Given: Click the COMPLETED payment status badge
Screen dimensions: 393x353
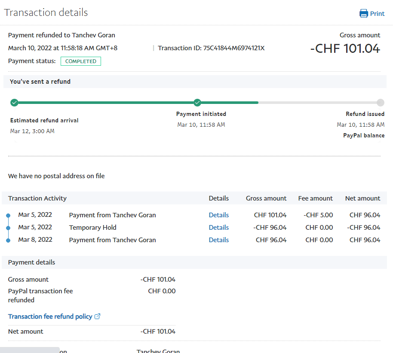Looking at the screenshot, I should (x=81, y=61).
